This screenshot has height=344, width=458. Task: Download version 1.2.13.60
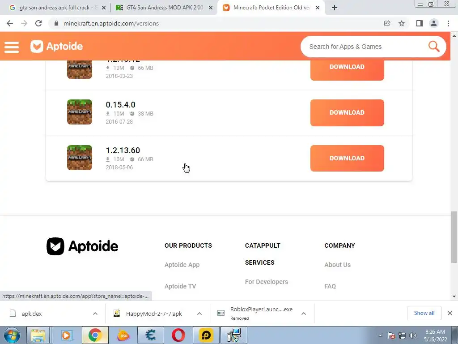(x=347, y=158)
